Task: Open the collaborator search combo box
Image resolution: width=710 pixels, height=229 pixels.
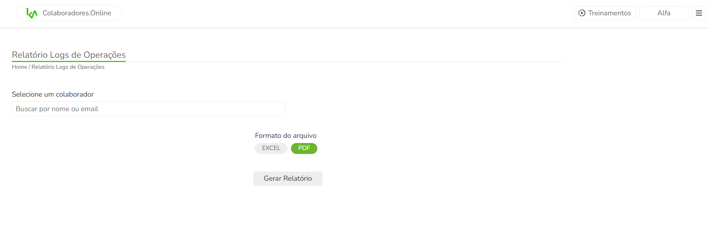Action: click(x=148, y=109)
